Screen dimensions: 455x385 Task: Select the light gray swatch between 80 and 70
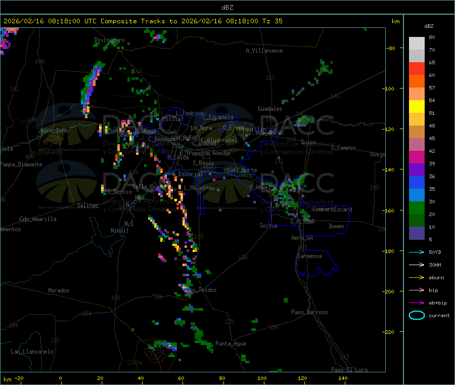click(x=417, y=44)
